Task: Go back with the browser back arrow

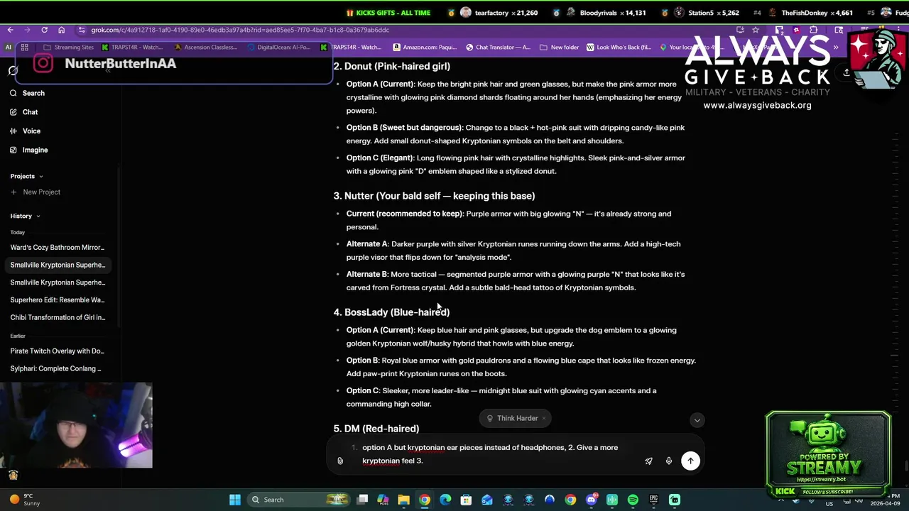Action: pos(10,30)
